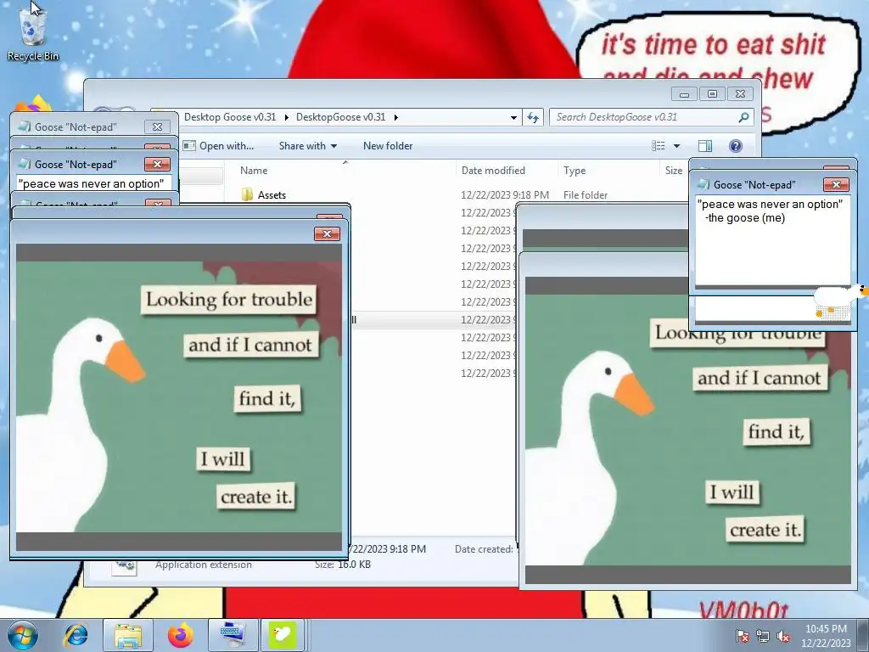Maximize the Explorer window
Image resolution: width=869 pixels, height=652 pixels.
tap(712, 93)
